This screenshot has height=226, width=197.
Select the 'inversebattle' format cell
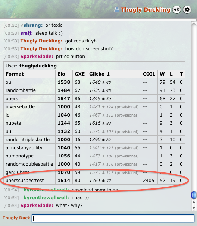29,107
